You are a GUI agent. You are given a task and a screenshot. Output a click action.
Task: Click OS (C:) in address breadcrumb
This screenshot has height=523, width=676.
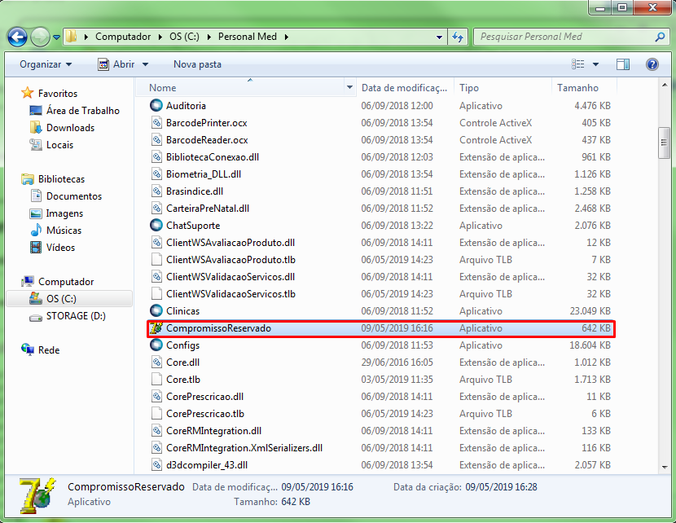(x=184, y=37)
